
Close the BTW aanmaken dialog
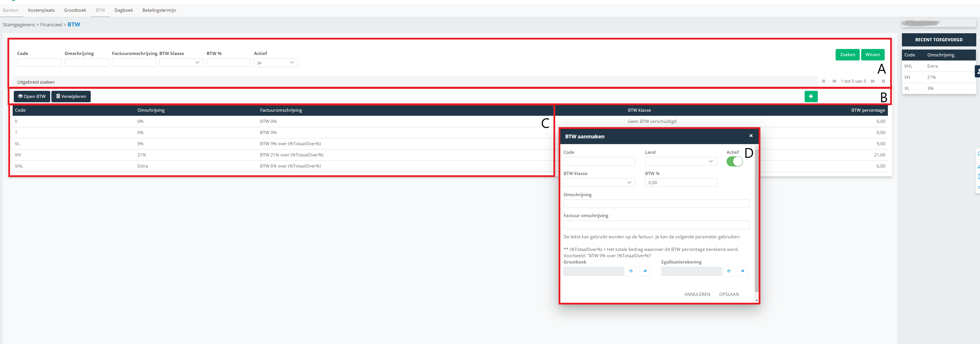[751, 136]
